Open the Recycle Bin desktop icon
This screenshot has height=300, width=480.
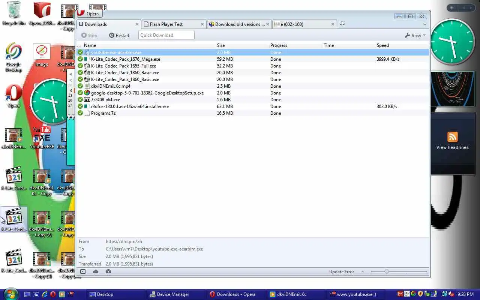pyautogui.click(x=14, y=13)
